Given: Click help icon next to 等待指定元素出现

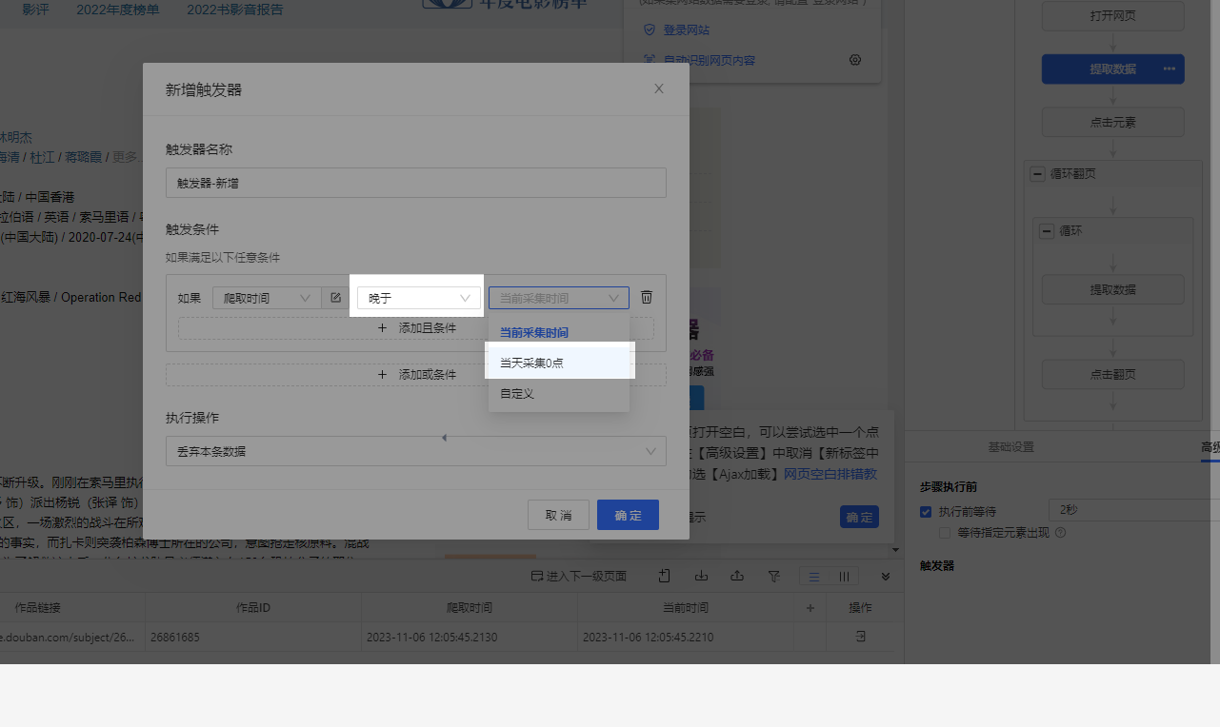Looking at the screenshot, I should (1060, 533).
